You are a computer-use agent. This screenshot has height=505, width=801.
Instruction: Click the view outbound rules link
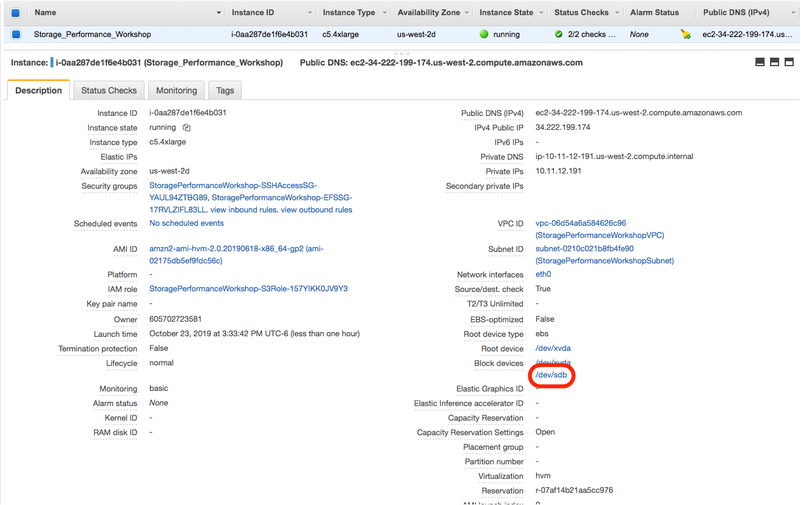click(316, 210)
